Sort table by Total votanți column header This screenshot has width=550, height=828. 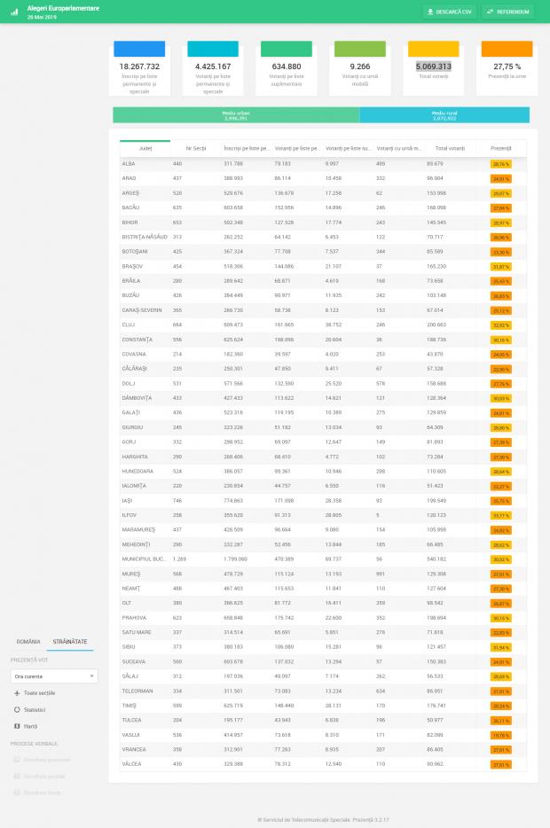tap(451, 148)
